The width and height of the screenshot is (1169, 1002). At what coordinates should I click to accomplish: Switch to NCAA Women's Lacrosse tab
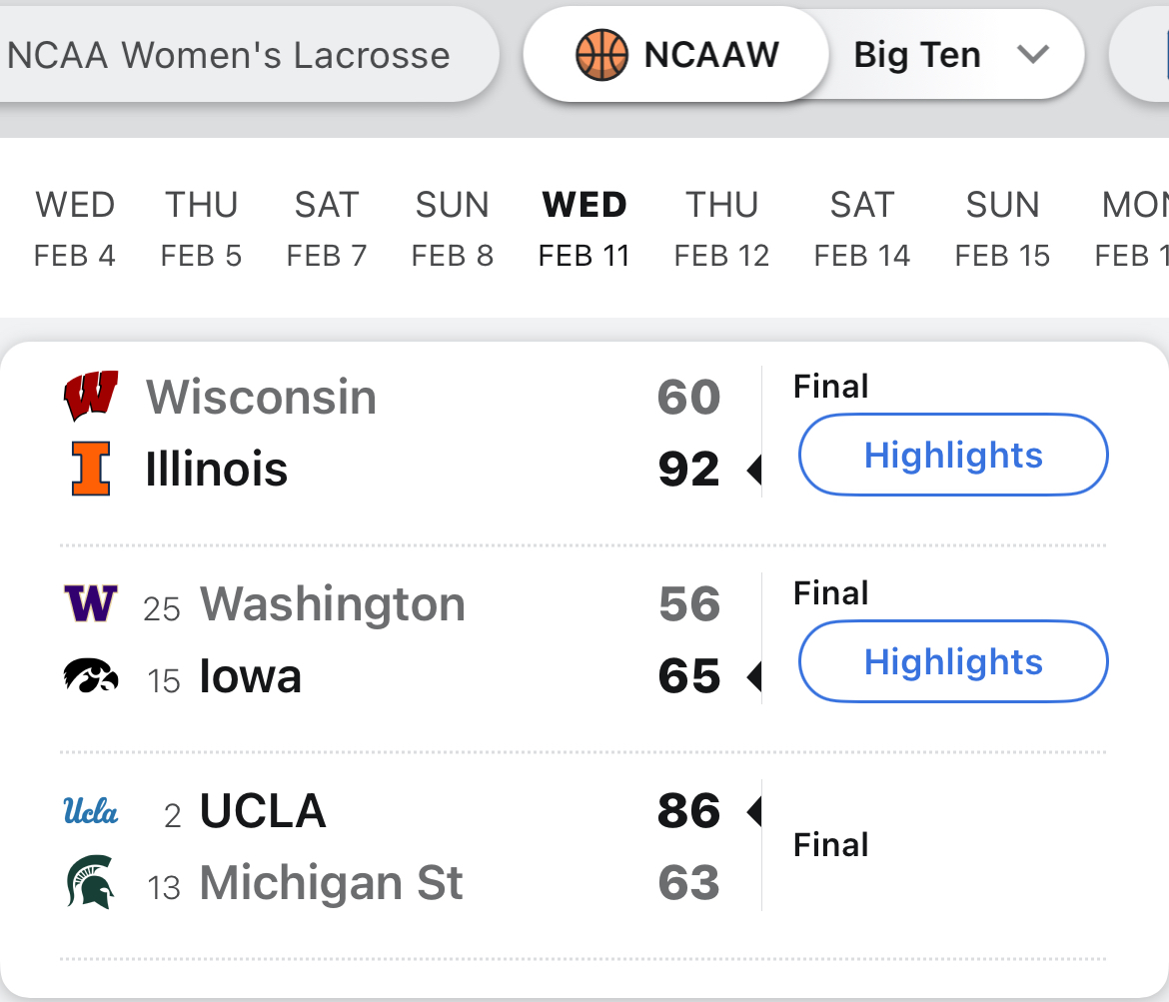[230, 55]
